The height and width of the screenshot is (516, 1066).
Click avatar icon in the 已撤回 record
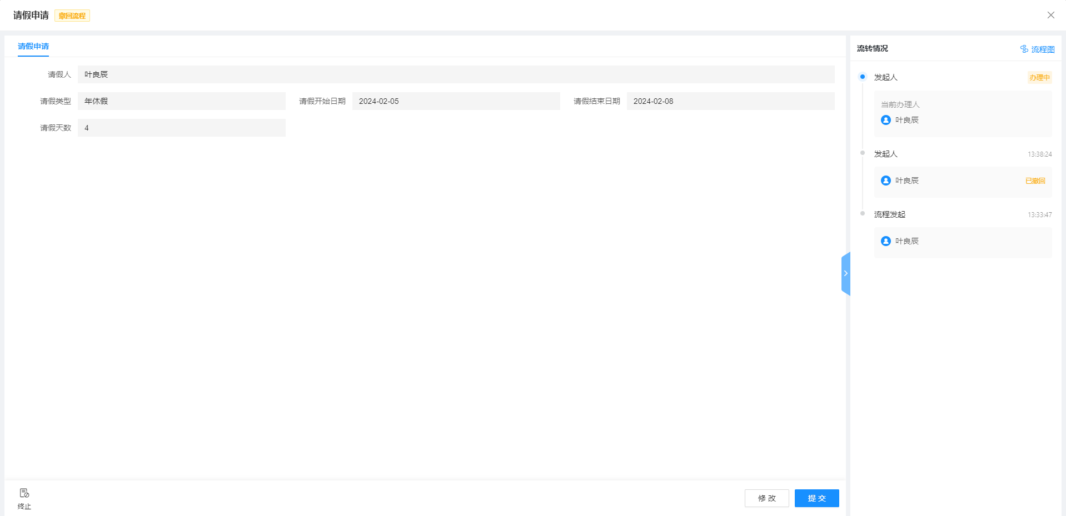click(x=886, y=181)
